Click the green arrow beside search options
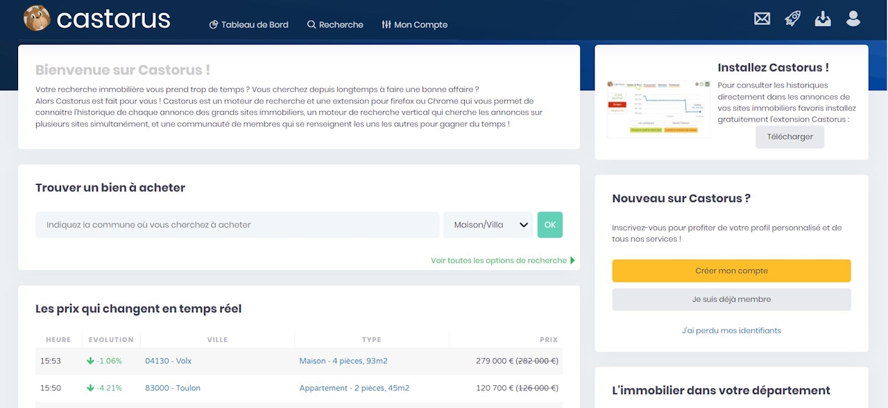 (x=572, y=261)
